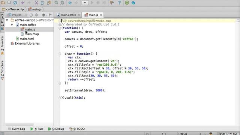Click the 'return ++offset;' code line
Viewport: 240px width, 135px height.
[82, 79]
